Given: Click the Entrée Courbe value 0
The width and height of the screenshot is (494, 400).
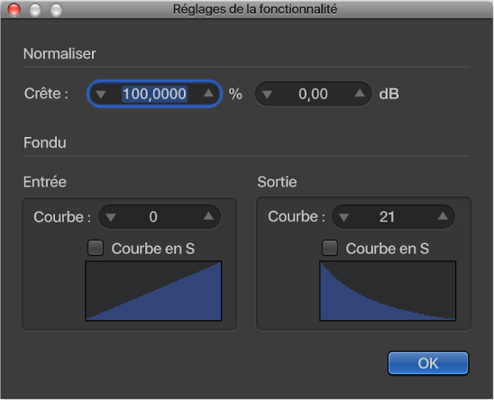Looking at the screenshot, I should click(x=153, y=217).
